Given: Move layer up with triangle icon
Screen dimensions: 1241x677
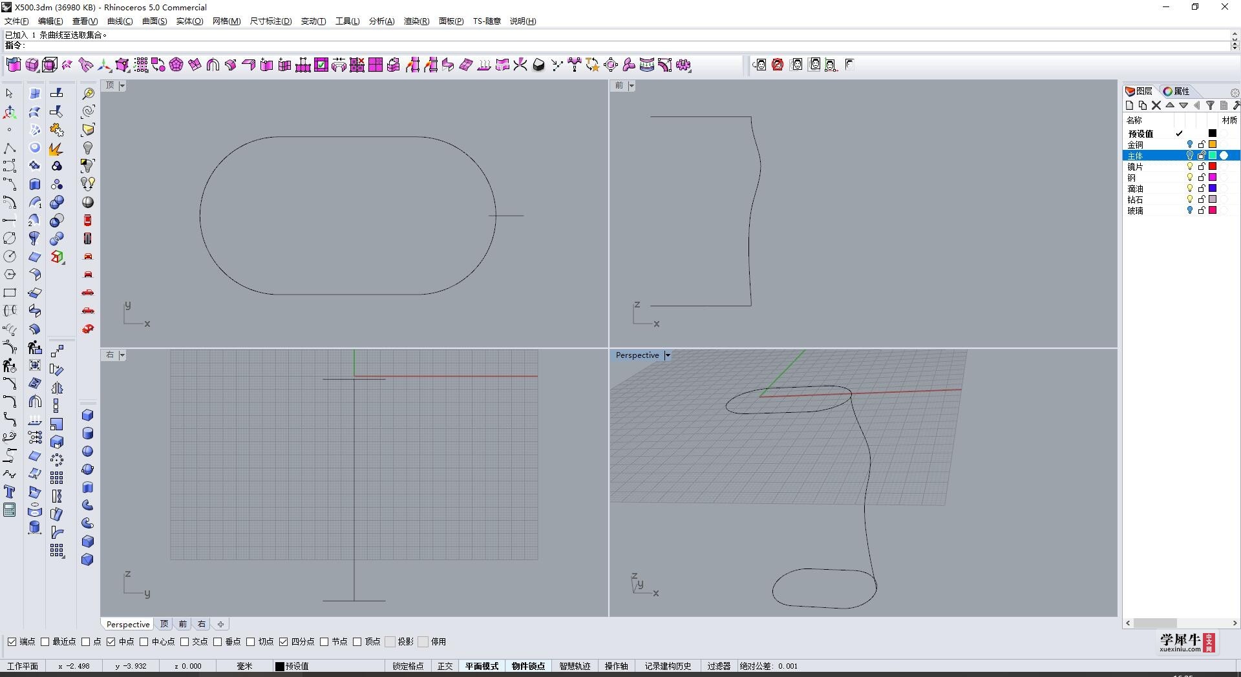Looking at the screenshot, I should [1170, 105].
